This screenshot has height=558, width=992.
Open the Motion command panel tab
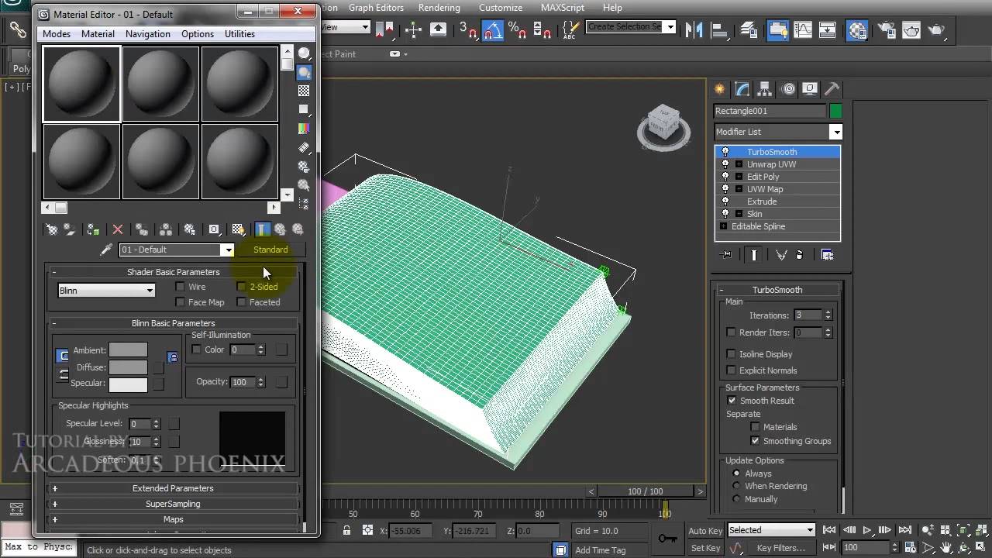point(788,89)
